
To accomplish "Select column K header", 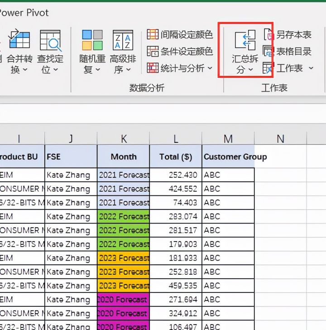I will pyautogui.click(x=123, y=139).
